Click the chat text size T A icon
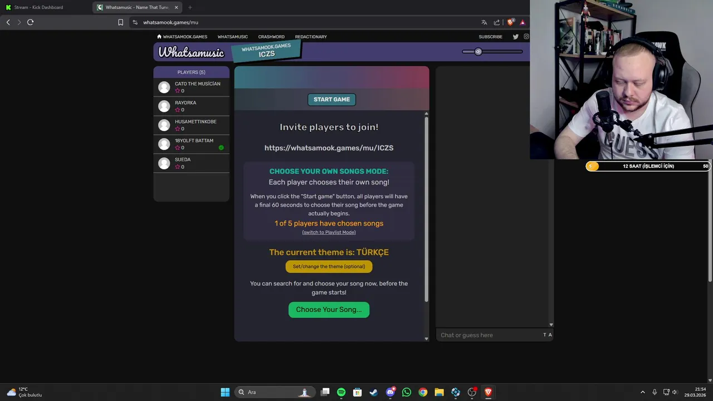 tap(548, 335)
